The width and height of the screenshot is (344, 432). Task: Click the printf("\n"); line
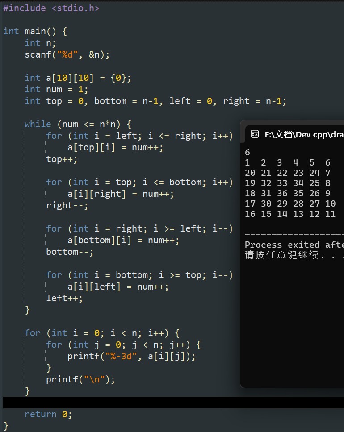pyautogui.click(x=80, y=380)
